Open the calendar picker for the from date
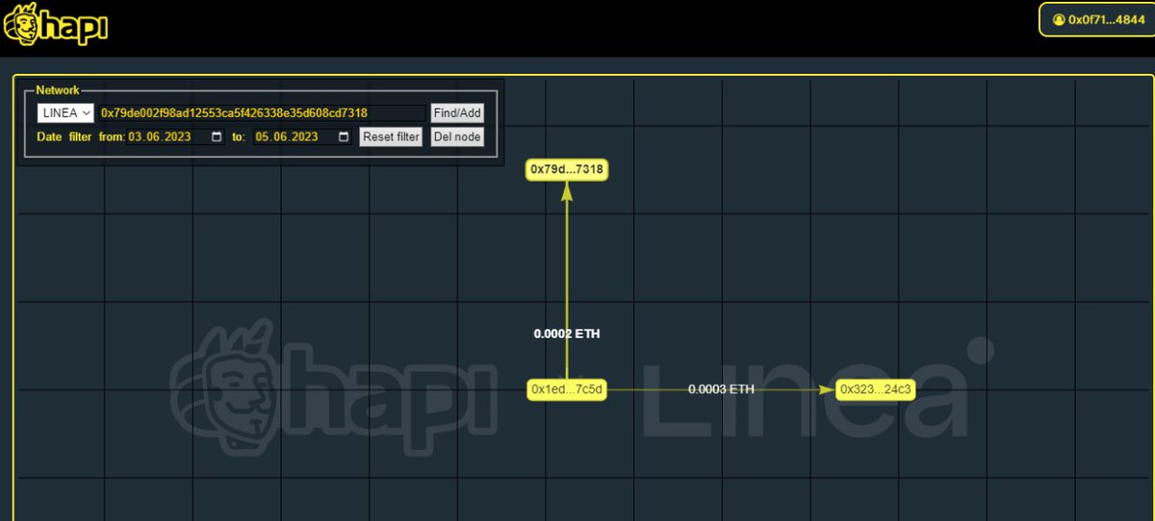Viewport: 1155px width, 521px height. [x=217, y=136]
